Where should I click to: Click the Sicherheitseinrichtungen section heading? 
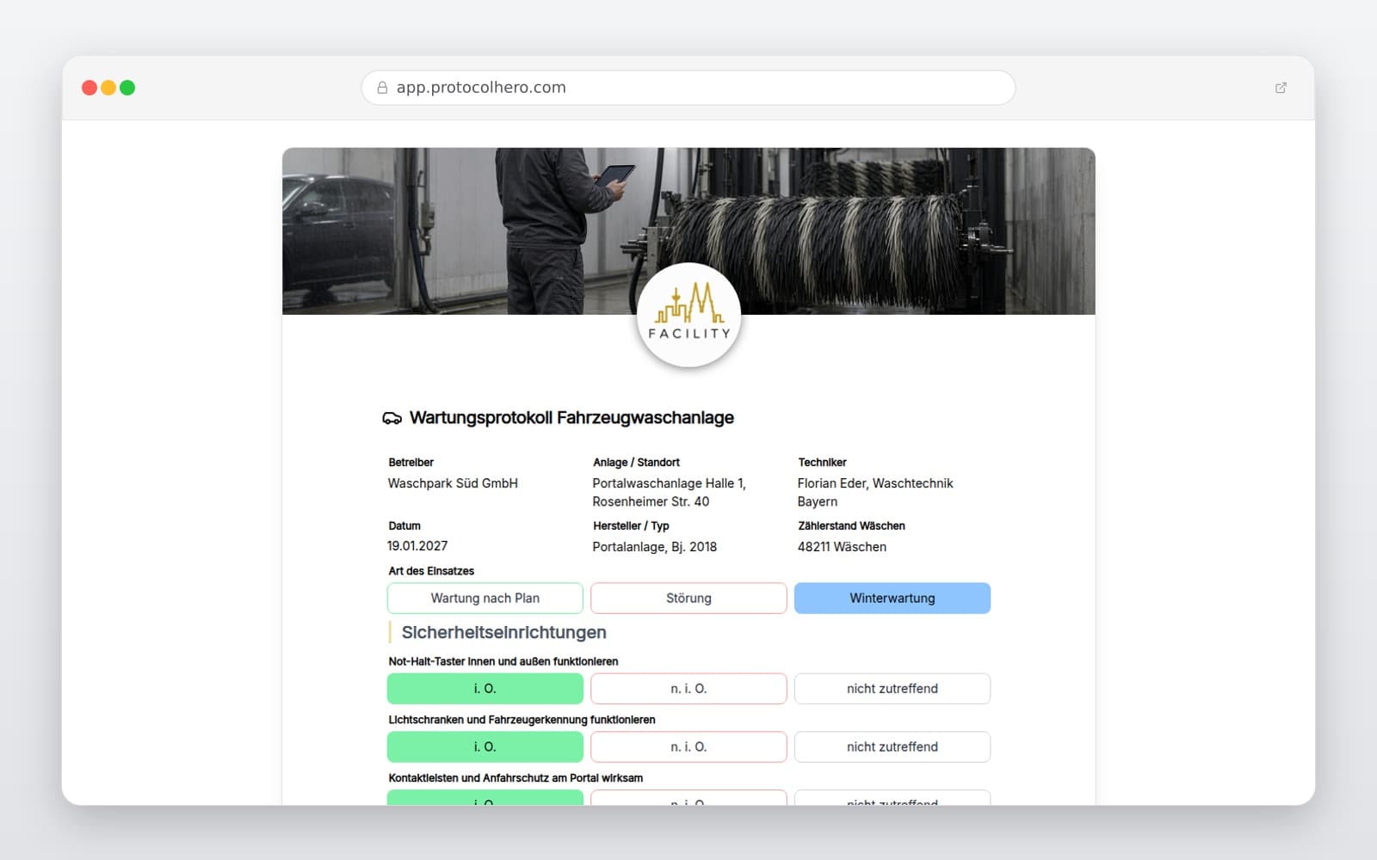click(503, 633)
